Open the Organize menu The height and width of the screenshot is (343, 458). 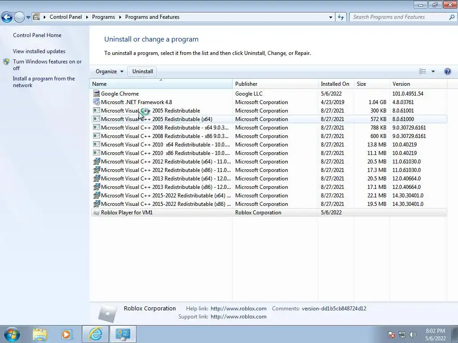coord(110,71)
